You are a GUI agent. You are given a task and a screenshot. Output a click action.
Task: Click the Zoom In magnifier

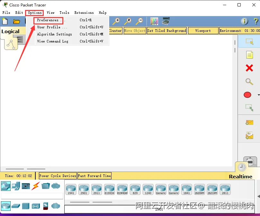116,21
